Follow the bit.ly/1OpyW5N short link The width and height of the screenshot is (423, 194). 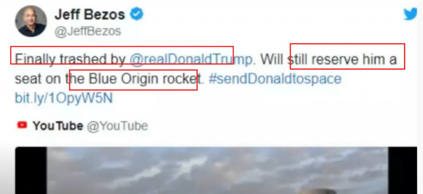coord(64,99)
